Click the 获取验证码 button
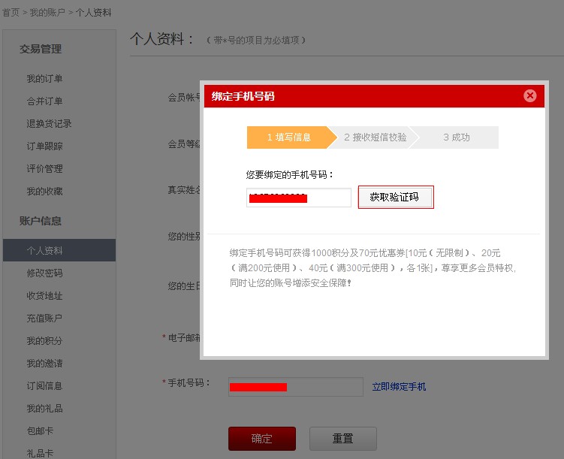This screenshot has width=564, height=459. [396, 198]
